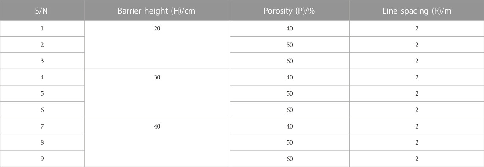Select porosity value 50 in row 5

pos(290,93)
